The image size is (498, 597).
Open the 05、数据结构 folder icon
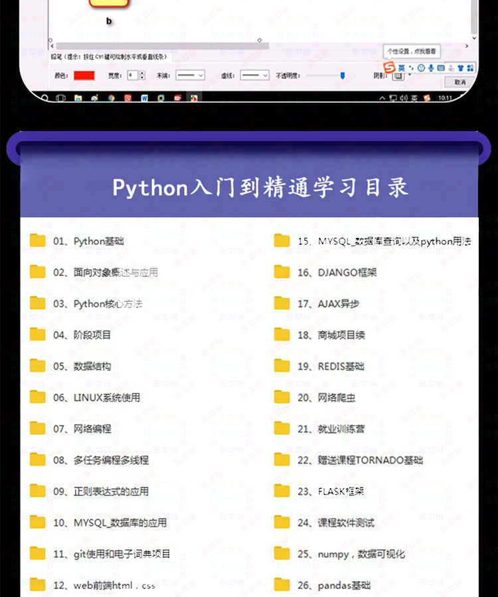point(38,365)
